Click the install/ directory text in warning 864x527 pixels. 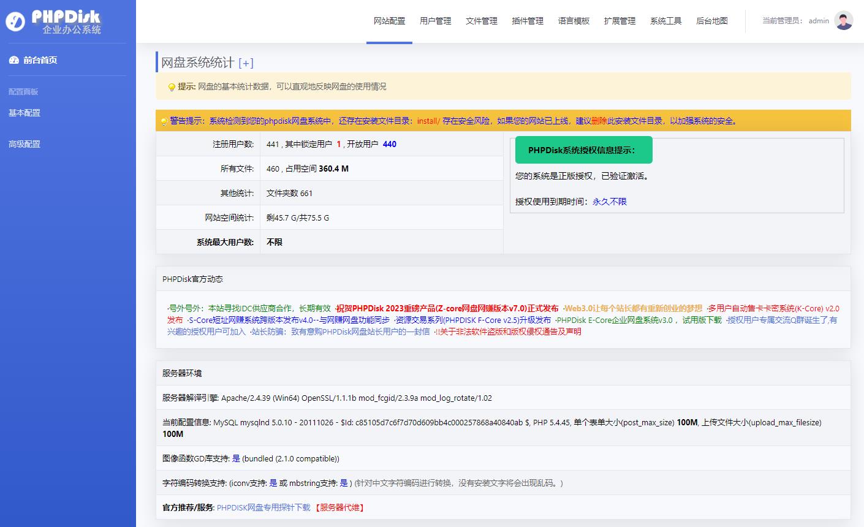click(x=428, y=121)
